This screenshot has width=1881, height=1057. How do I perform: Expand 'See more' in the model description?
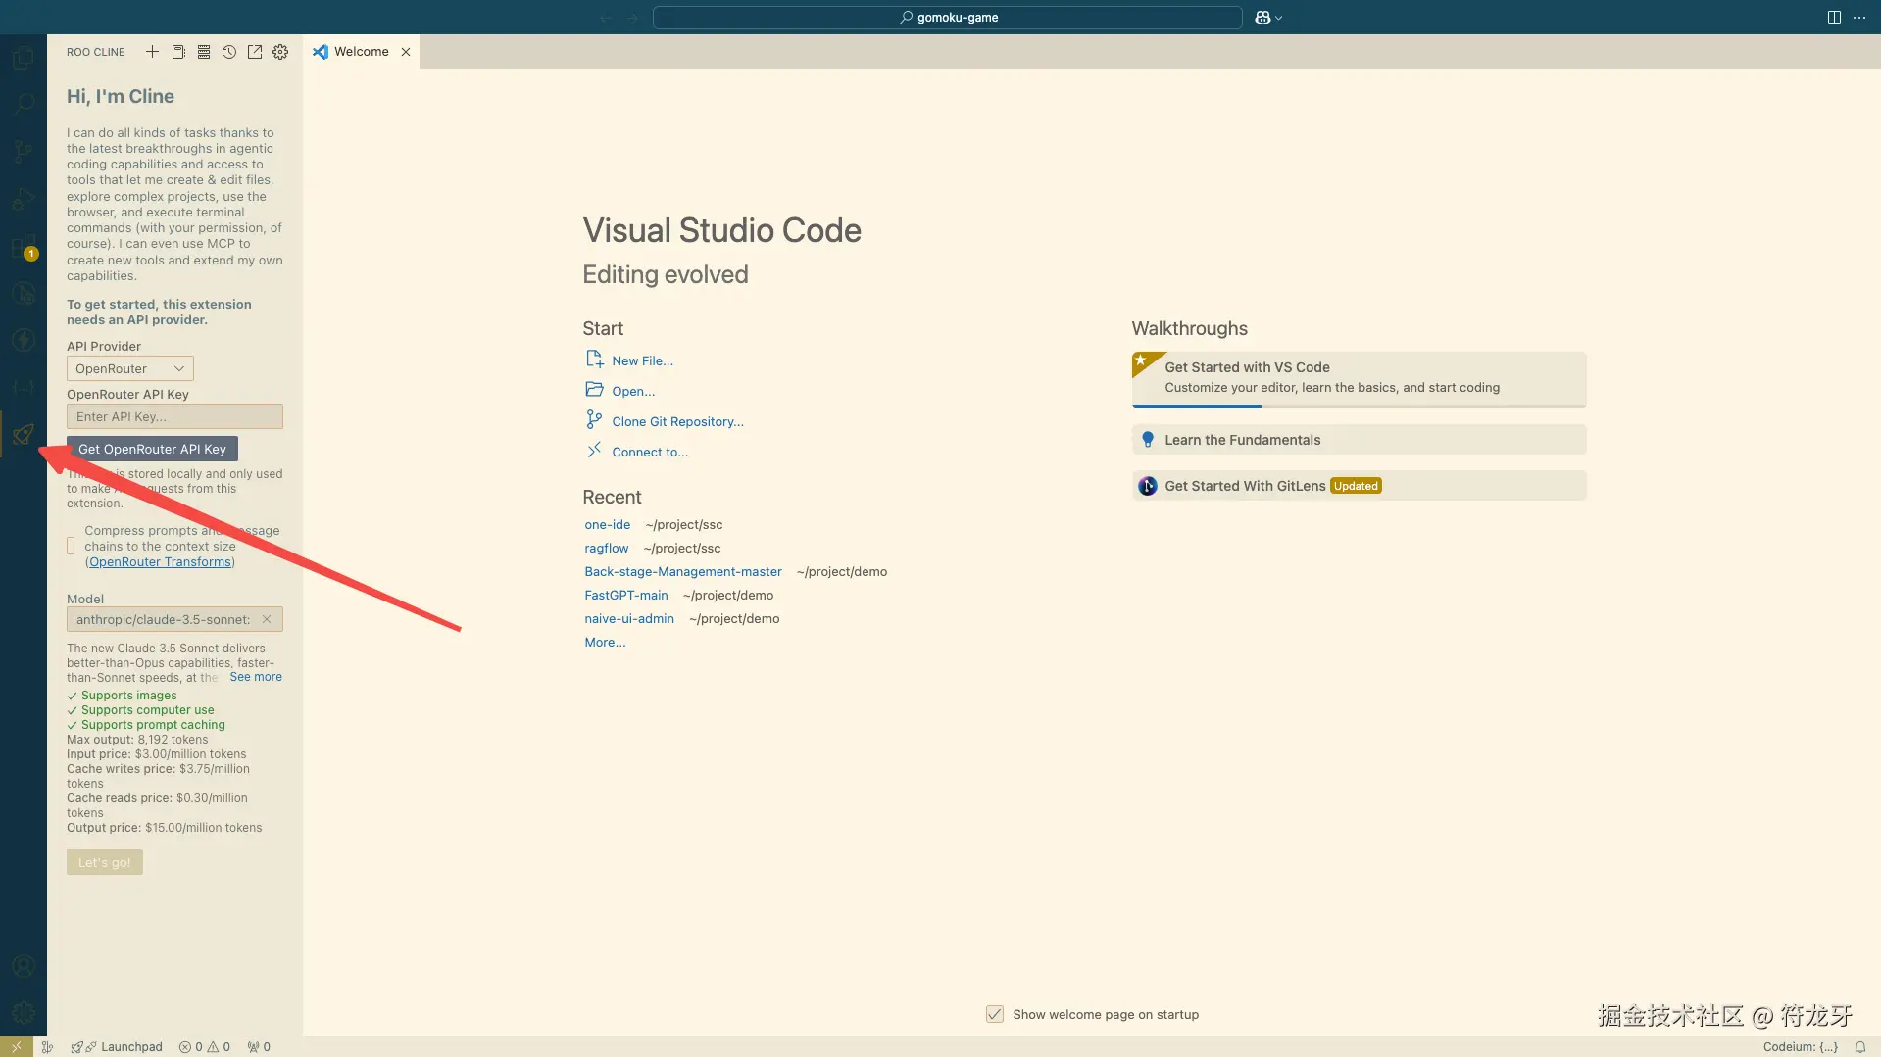coord(256,677)
